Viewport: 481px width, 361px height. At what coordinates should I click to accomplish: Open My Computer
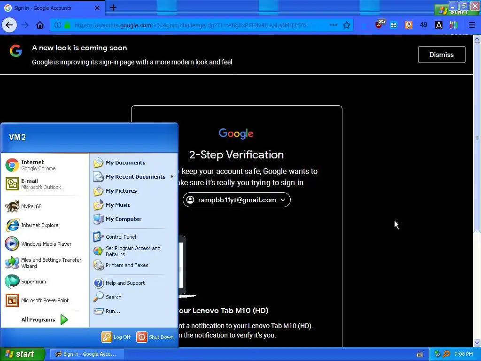click(x=134, y=219)
